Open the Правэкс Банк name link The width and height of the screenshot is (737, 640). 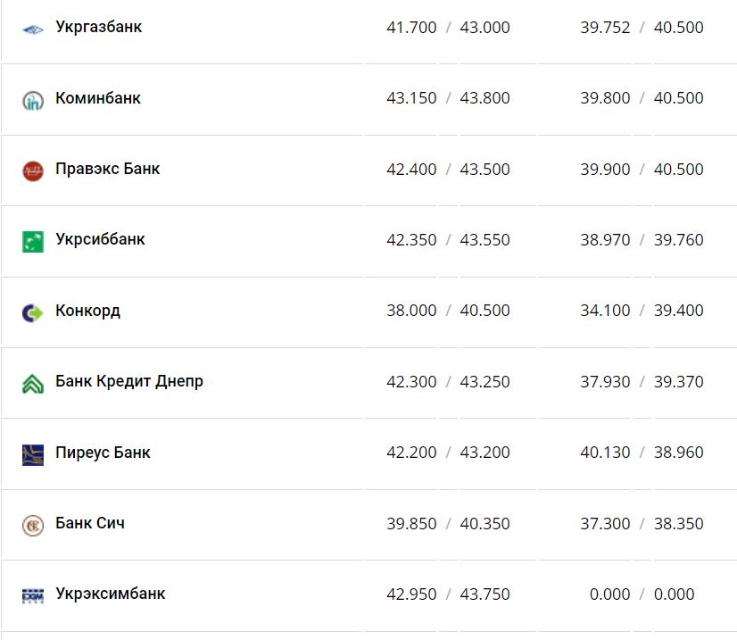(x=107, y=169)
